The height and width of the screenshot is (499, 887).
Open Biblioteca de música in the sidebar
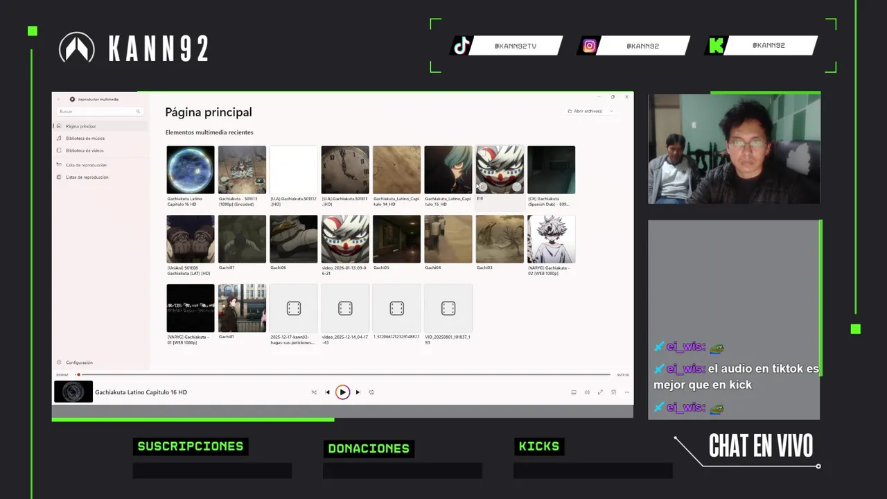100,138
